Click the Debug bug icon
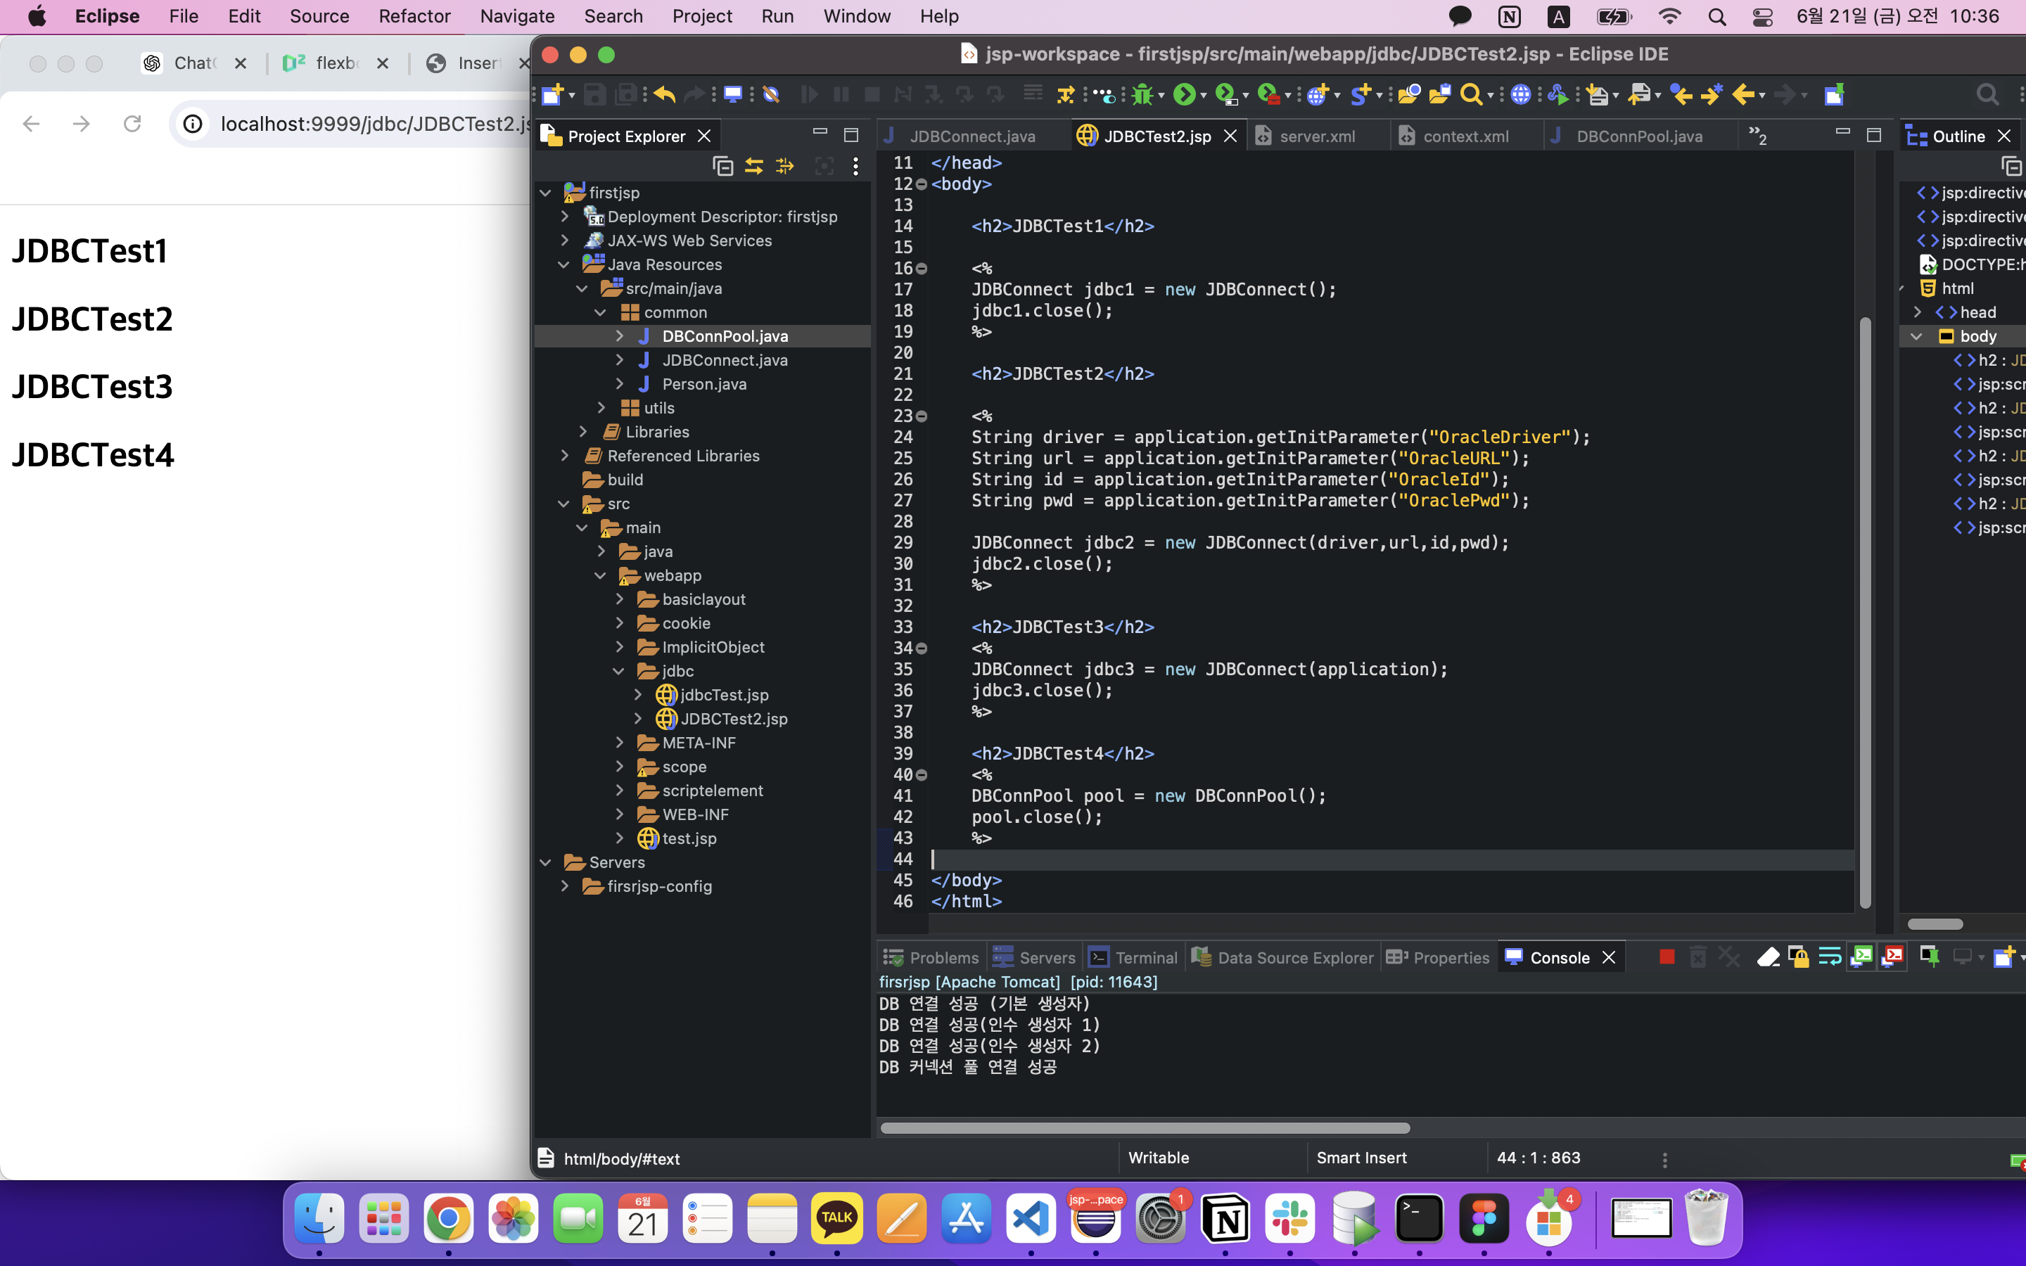The image size is (2026, 1266). pos(1142,95)
